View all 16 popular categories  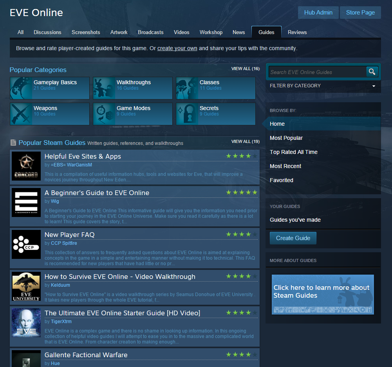point(246,69)
